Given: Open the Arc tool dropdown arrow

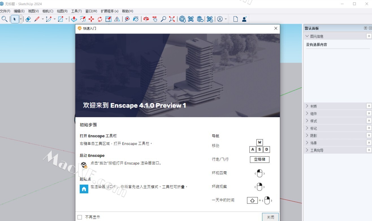Looking at the screenshot, I should (55, 19).
